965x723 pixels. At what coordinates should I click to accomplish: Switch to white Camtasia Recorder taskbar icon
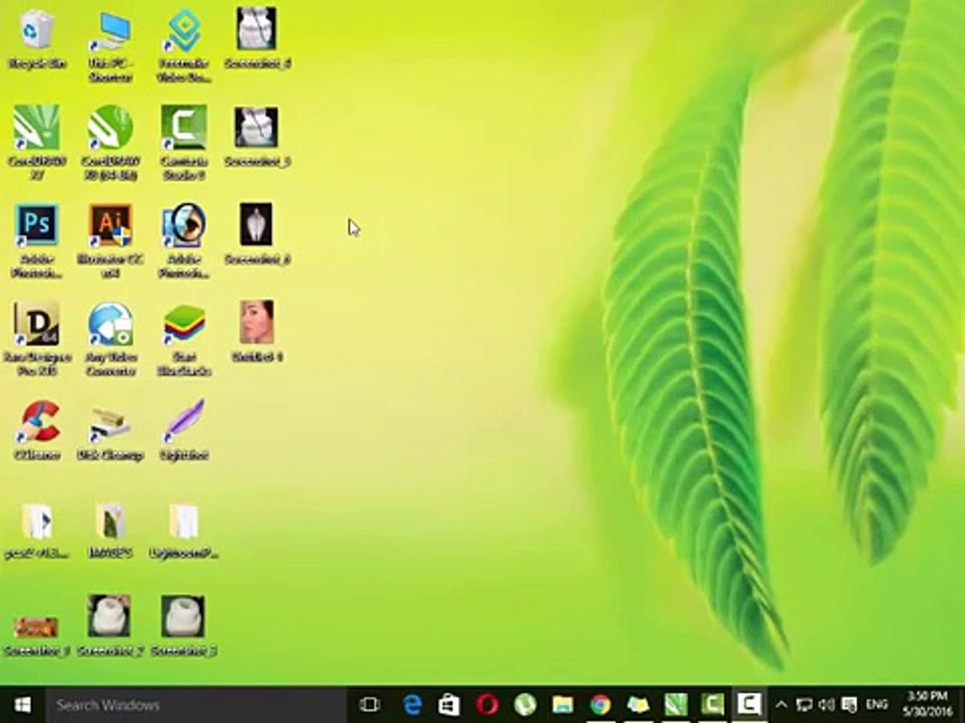(x=750, y=704)
